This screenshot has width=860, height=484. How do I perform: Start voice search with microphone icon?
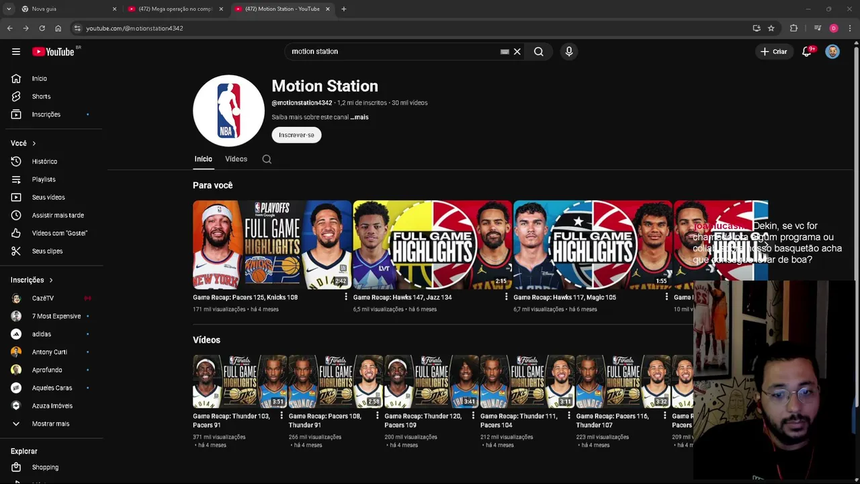point(569,52)
